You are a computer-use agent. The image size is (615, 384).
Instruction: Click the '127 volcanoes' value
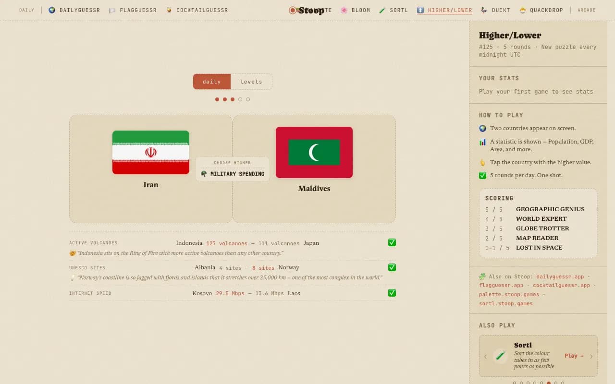(x=227, y=243)
